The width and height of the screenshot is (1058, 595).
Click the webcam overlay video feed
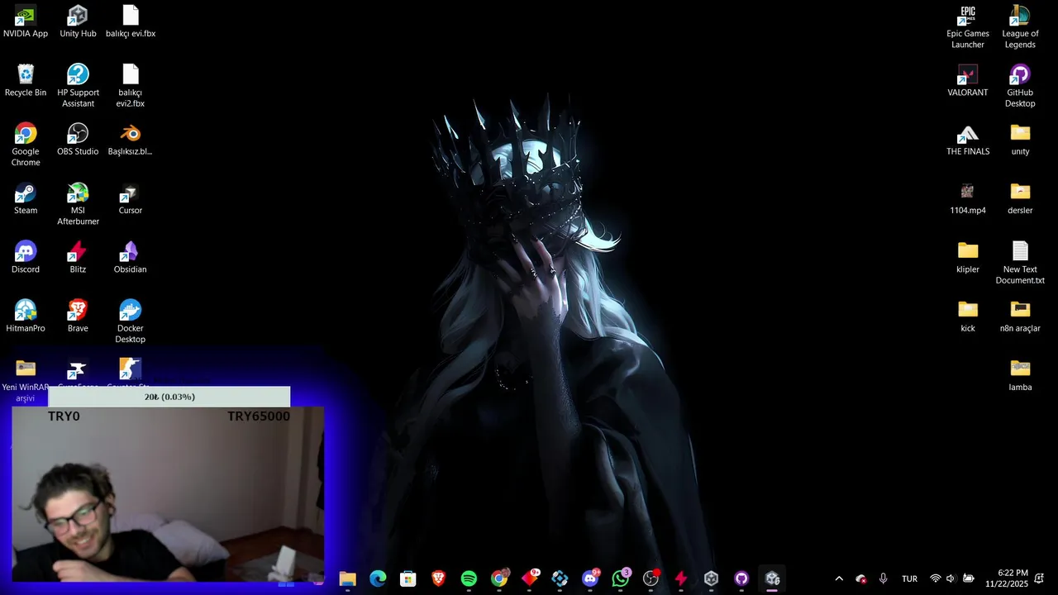[x=168, y=493]
